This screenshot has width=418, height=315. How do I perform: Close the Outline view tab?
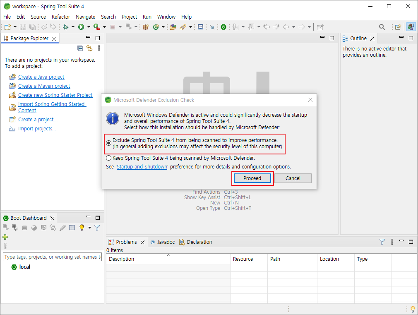372,38
